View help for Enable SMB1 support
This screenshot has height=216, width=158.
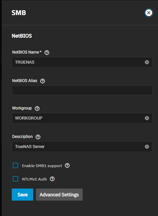67,165
